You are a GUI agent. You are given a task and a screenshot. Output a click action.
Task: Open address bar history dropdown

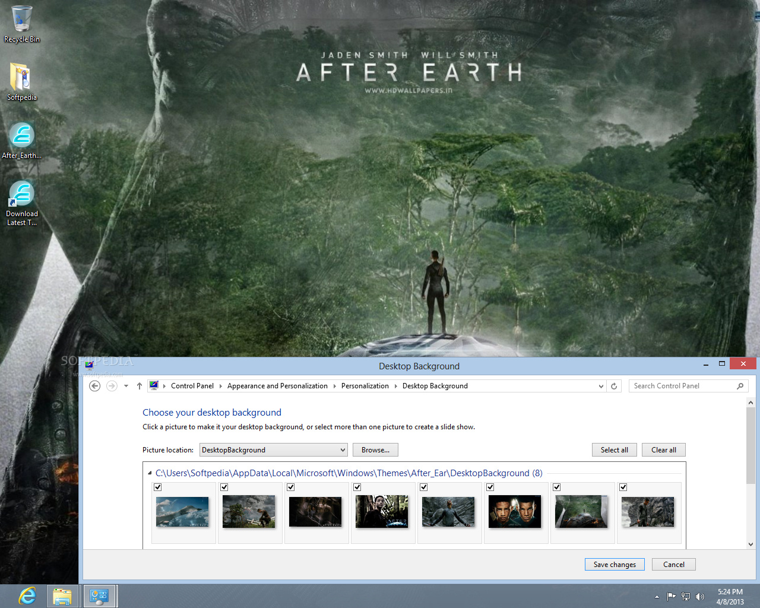point(601,386)
